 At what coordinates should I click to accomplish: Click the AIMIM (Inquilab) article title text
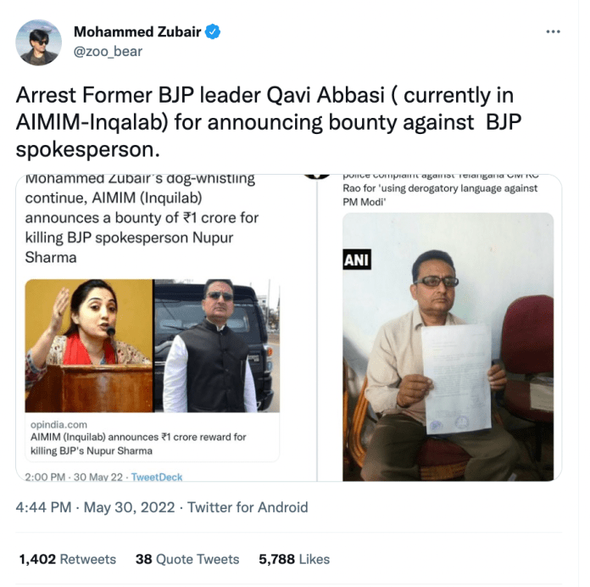tap(138, 444)
